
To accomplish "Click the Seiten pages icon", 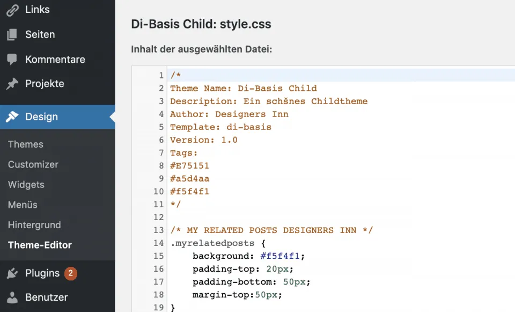I will point(12,35).
